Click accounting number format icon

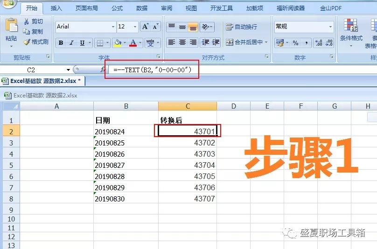[280, 43]
